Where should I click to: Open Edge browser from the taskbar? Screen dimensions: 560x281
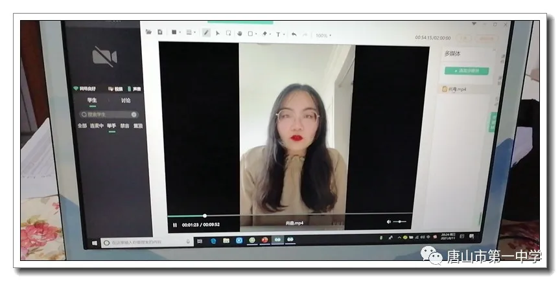[213, 240]
